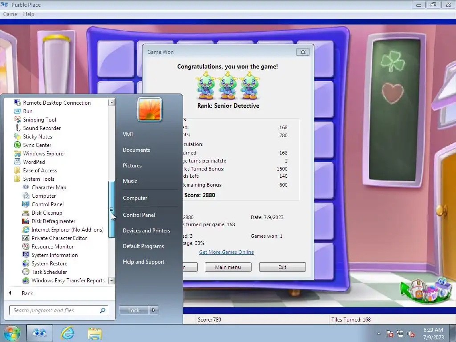The width and height of the screenshot is (456, 342).
Task: Show hidden tray icons arrow
Action: click(379, 334)
